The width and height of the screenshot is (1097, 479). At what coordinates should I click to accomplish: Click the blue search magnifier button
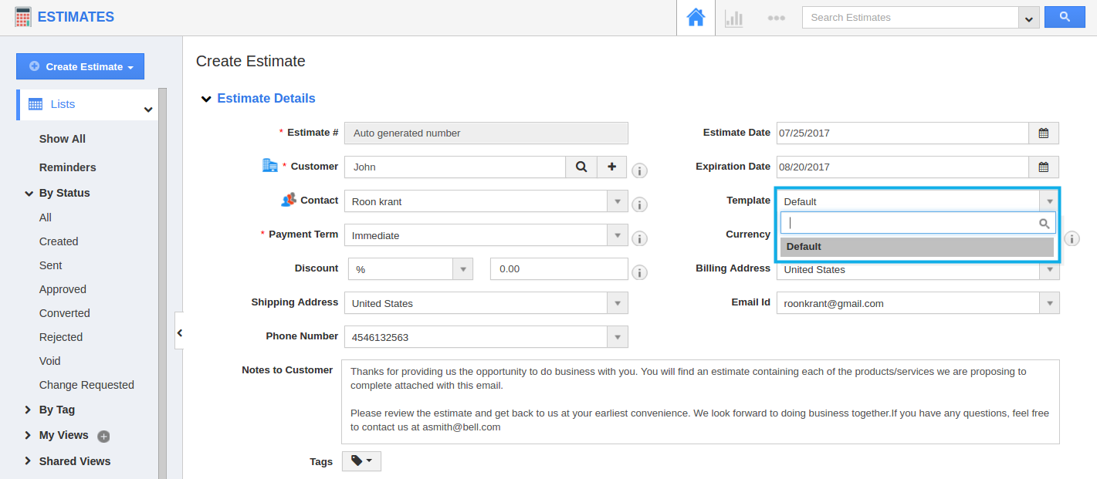pos(1065,17)
